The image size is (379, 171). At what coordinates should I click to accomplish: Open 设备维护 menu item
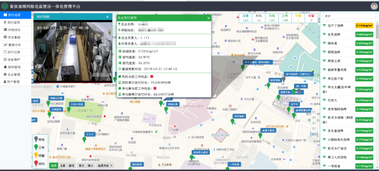pyautogui.click(x=16, y=60)
